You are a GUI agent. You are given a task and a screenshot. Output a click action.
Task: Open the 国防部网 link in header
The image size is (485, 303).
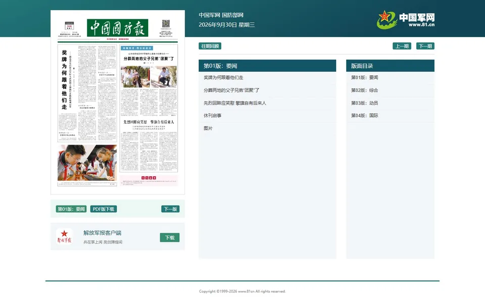(232, 15)
